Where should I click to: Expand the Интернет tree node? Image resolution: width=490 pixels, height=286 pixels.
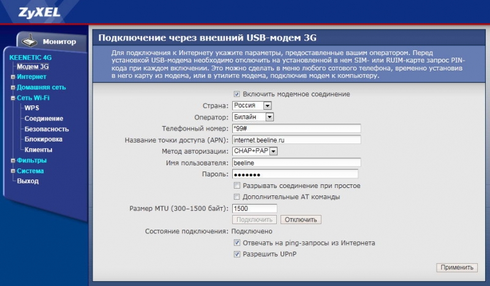(x=13, y=77)
